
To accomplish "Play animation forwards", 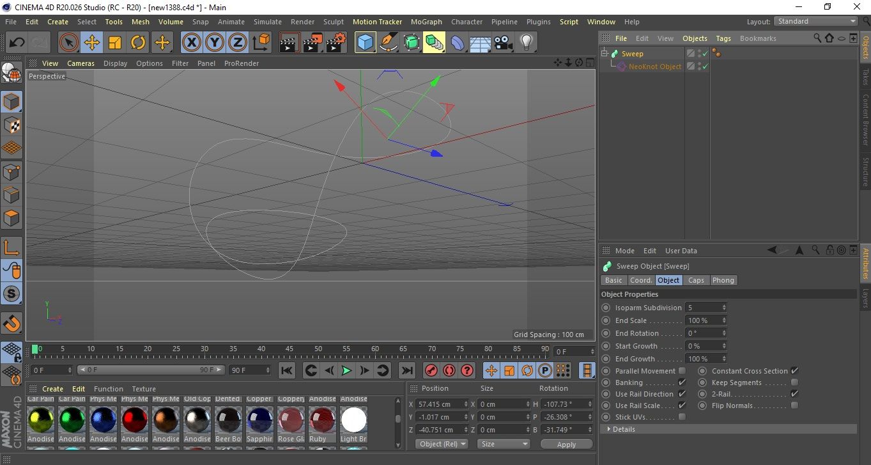I will click(346, 370).
